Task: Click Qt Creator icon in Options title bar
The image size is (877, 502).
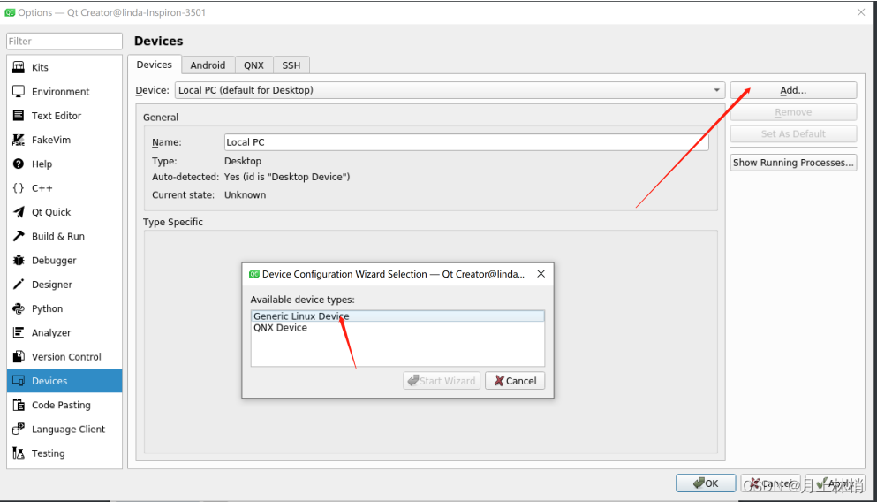Action: pos(10,12)
